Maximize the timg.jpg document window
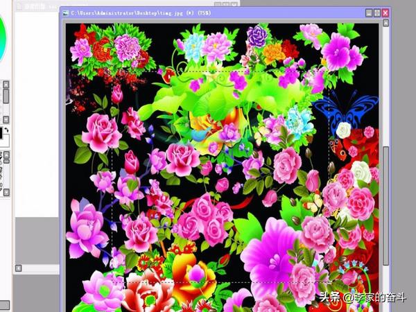This screenshot has height=312, width=416. (x=377, y=12)
